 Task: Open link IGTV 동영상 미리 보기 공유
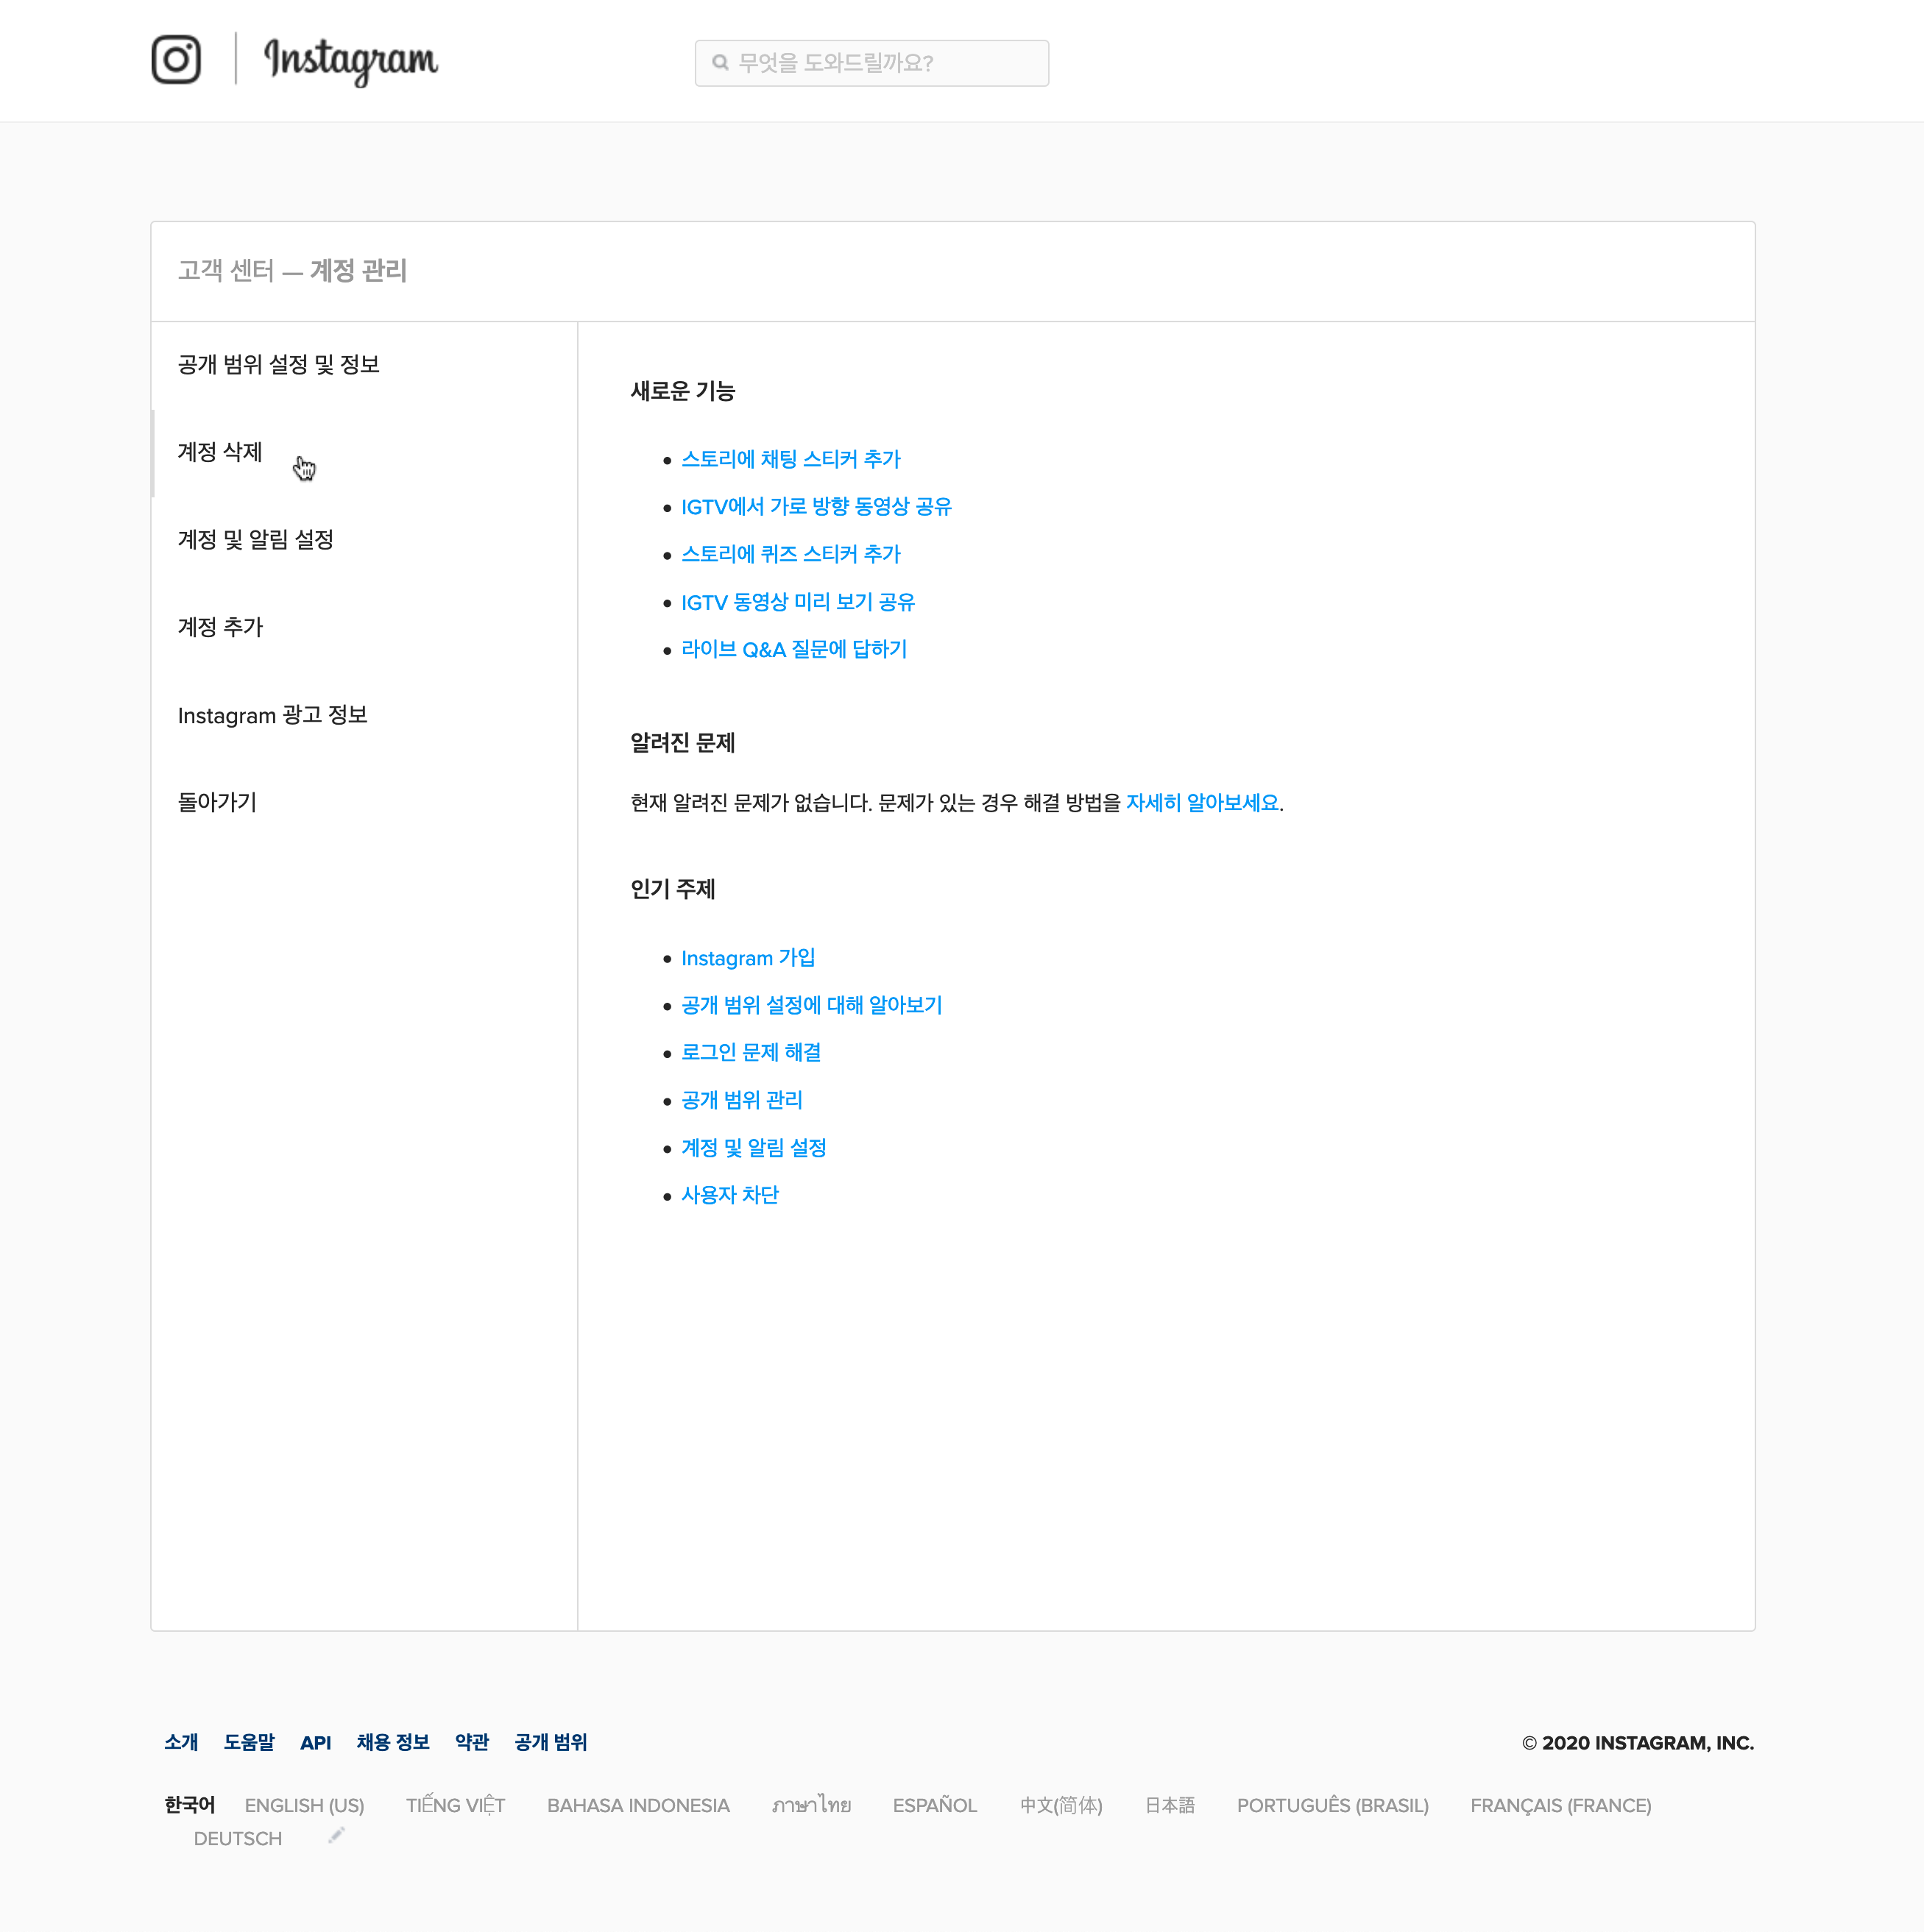click(x=799, y=602)
